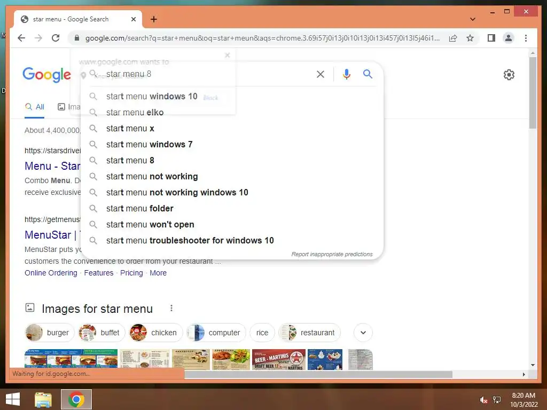The width and height of the screenshot is (547, 410).
Task: Open File Explorer from taskbar
Action: pos(43,399)
